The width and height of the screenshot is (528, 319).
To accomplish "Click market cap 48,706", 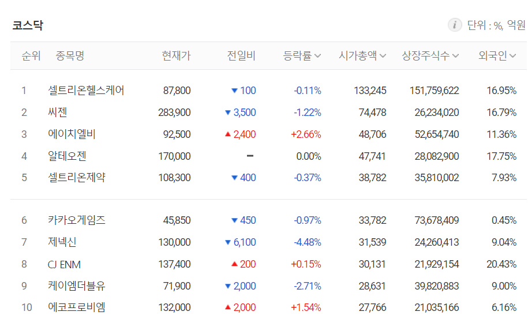I will coord(372,134).
